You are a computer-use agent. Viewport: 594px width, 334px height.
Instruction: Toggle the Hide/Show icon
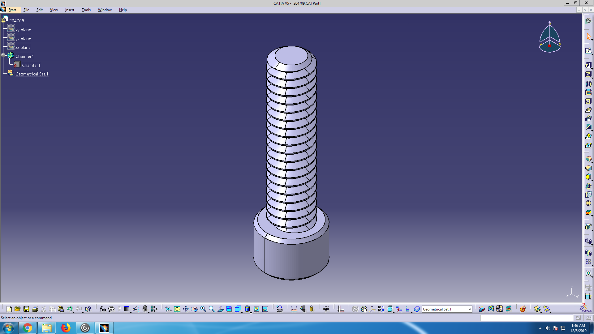pyautogui.click(x=256, y=309)
